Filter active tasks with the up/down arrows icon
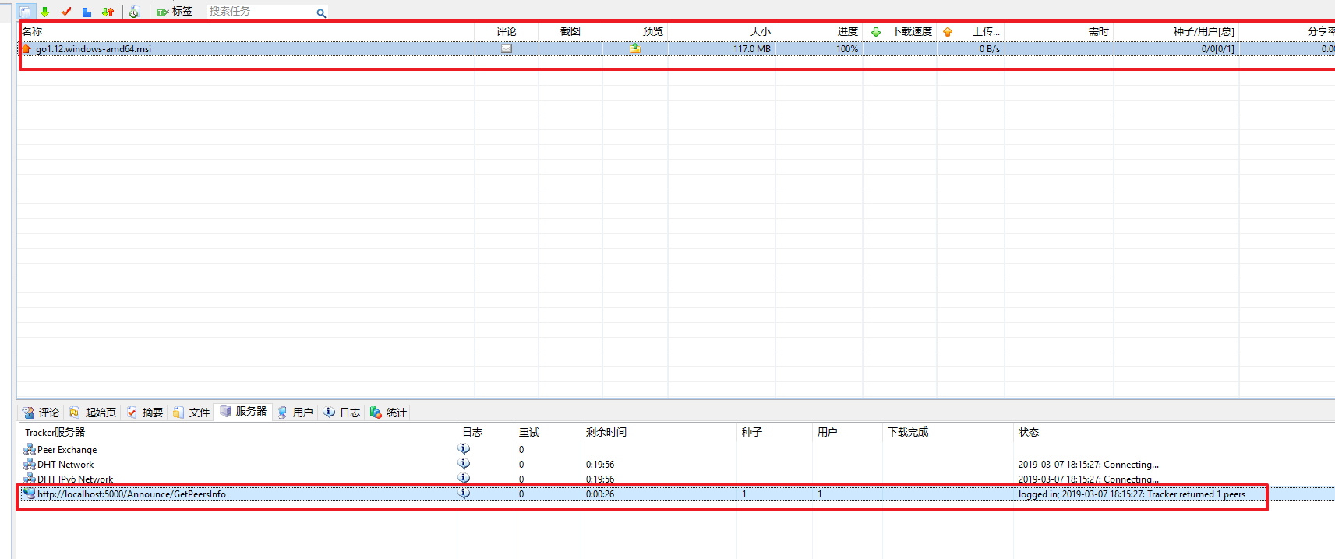The height and width of the screenshot is (559, 1335). (108, 12)
